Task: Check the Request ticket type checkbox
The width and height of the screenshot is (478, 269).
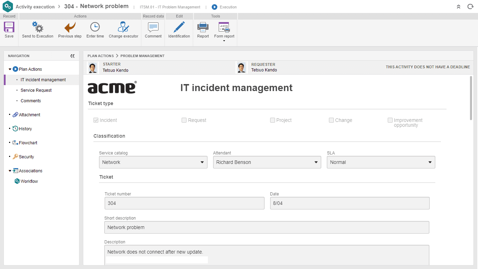Action: pyautogui.click(x=184, y=120)
